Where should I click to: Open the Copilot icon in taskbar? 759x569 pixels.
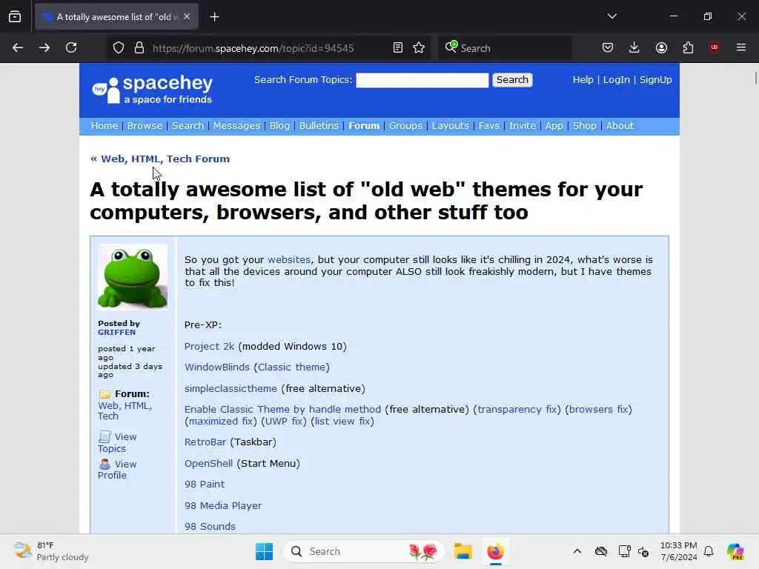735,551
